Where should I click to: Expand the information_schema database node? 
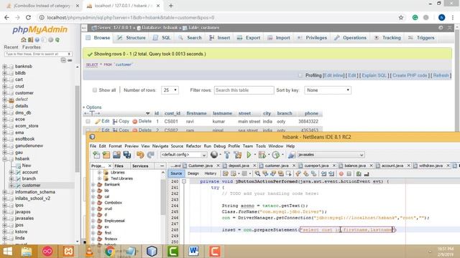4,192
